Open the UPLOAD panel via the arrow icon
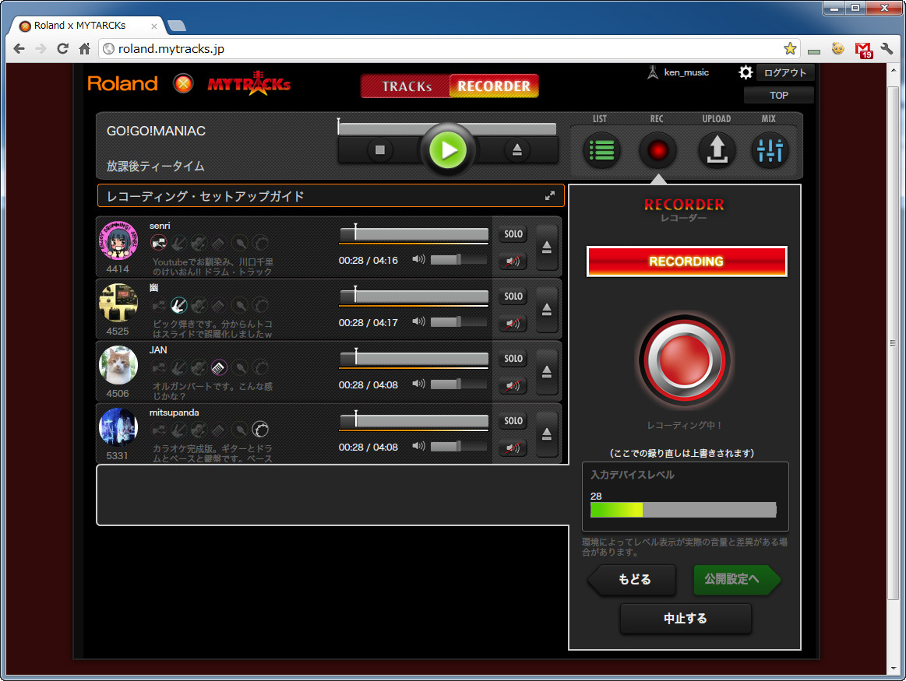This screenshot has width=906, height=681. 717,151
